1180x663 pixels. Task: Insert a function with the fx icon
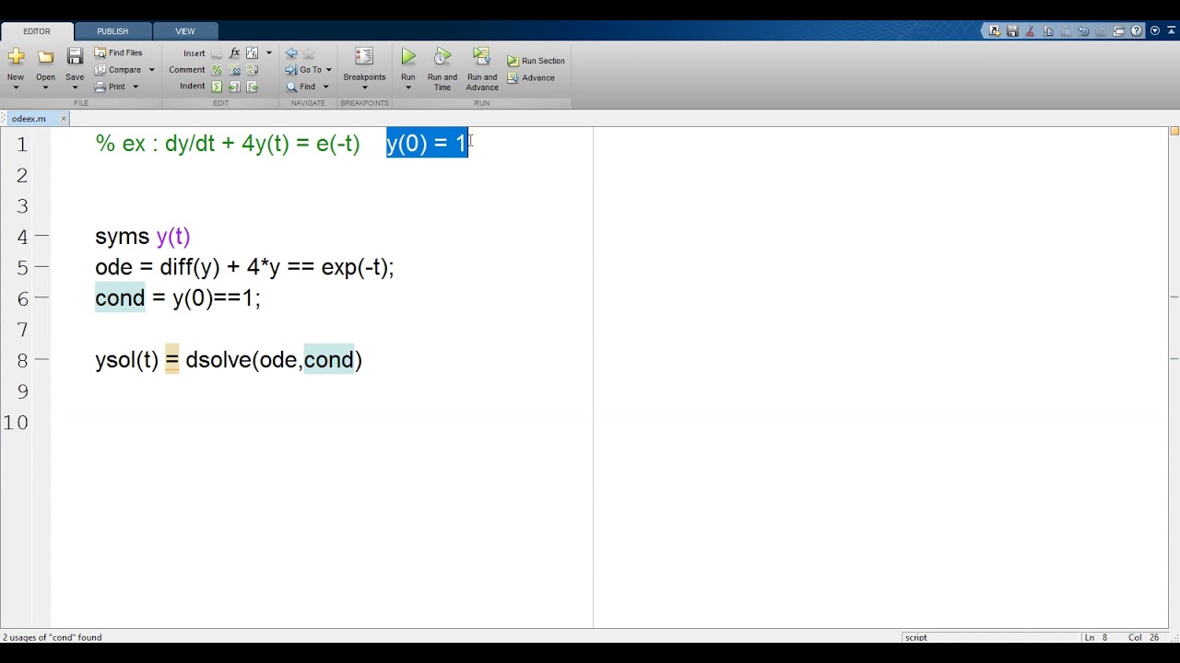(x=234, y=53)
